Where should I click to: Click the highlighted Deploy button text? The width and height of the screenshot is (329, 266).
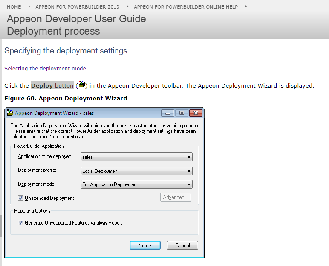tap(52, 85)
